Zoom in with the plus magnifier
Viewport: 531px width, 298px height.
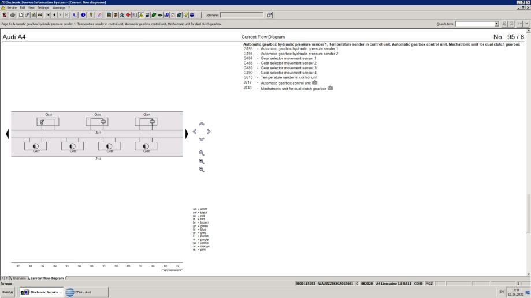pyautogui.click(x=202, y=161)
